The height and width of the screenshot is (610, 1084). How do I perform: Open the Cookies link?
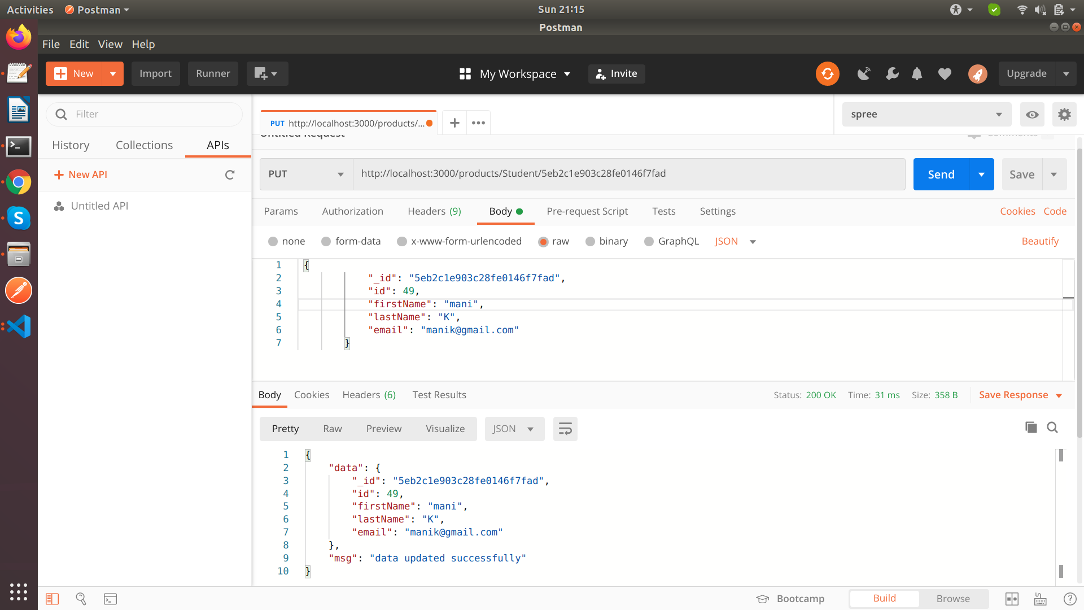1017,211
